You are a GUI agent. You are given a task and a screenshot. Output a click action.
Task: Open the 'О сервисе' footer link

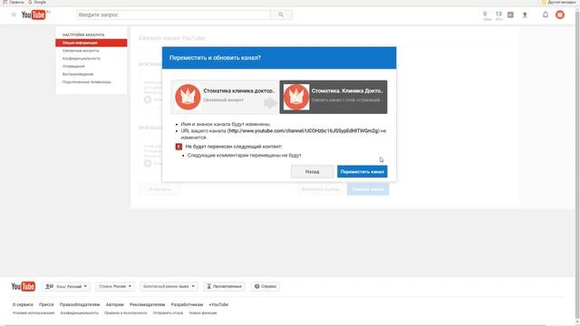click(x=23, y=304)
